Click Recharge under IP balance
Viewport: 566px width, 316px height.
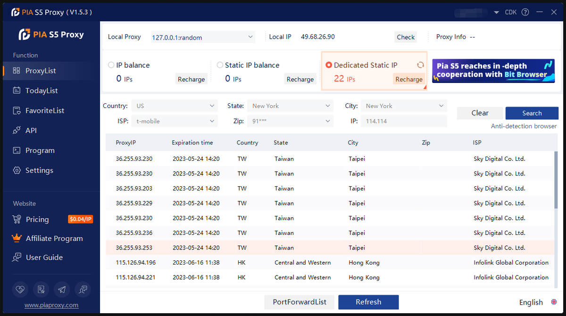pos(191,79)
